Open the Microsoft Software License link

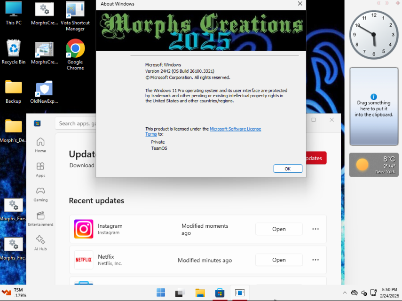pyautogui.click(x=236, y=129)
